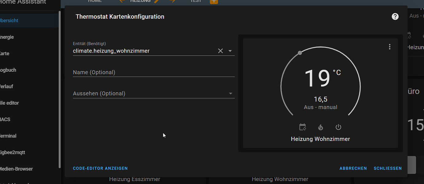Viewport: 424px width, 184px height.
Task: Clear the selected entity with the X
Action: (x=220, y=51)
